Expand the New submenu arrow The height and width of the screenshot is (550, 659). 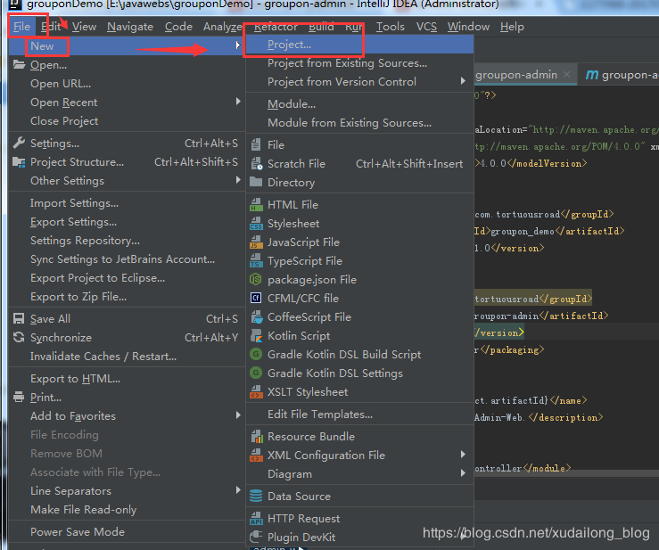tap(238, 45)
